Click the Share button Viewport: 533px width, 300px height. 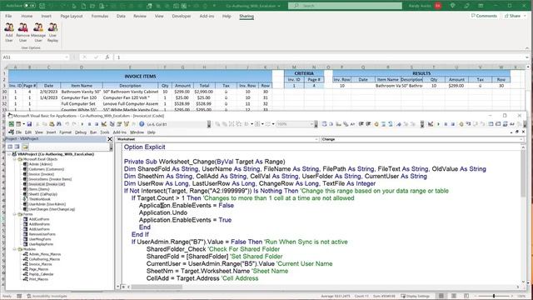point(513,16)
